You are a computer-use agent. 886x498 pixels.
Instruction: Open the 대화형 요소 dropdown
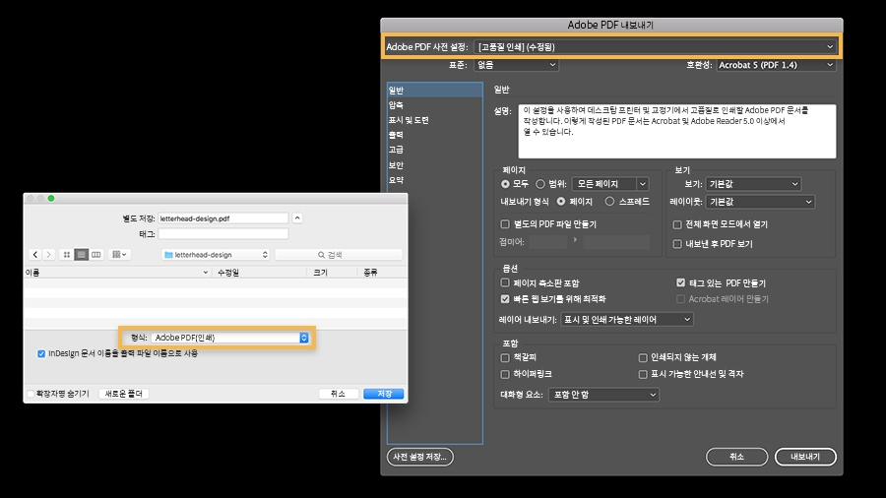603,395
